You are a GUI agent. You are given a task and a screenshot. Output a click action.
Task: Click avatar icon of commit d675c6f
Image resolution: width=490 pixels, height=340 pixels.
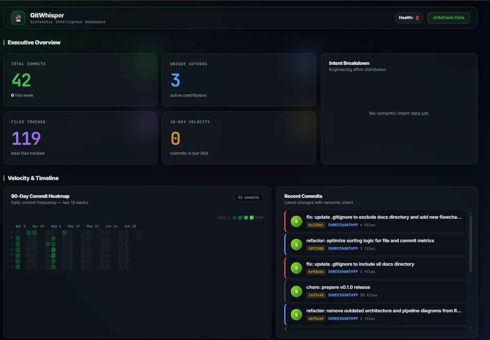click(296, 314)
